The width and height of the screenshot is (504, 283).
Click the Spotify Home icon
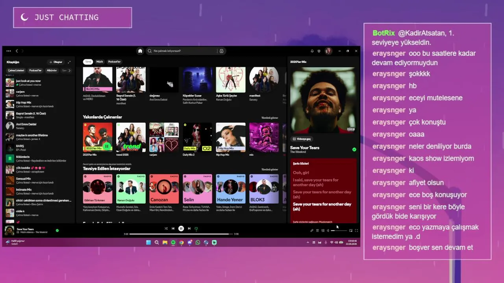(x=140, y=51)
